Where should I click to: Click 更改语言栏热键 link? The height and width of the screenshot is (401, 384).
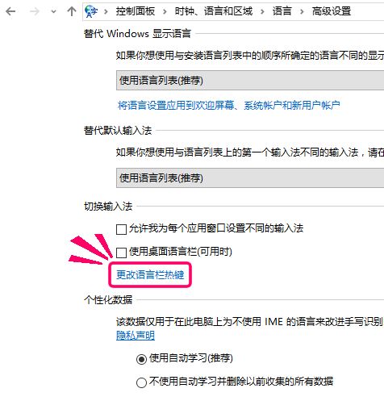pyautogui.click(x=150, y=275)
